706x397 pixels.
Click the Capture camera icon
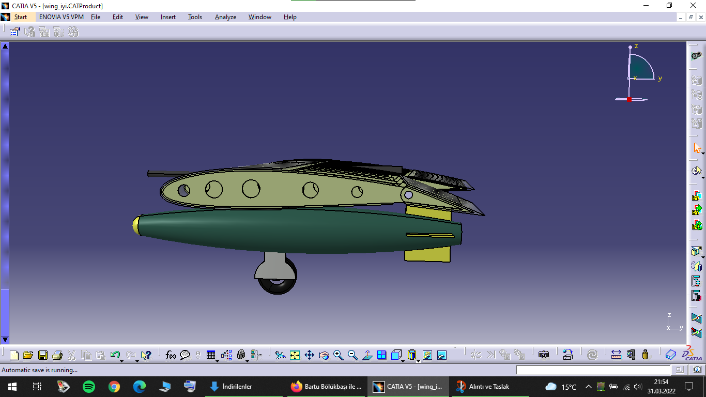click(543, 355)
